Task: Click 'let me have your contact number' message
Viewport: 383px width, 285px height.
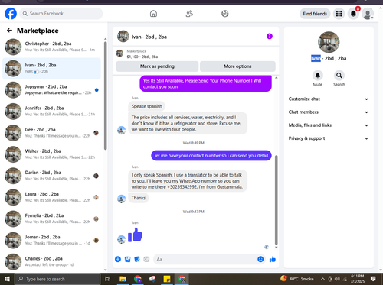Action: click(211, 156)
